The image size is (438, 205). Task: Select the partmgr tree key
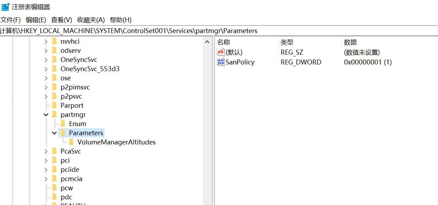73,115
